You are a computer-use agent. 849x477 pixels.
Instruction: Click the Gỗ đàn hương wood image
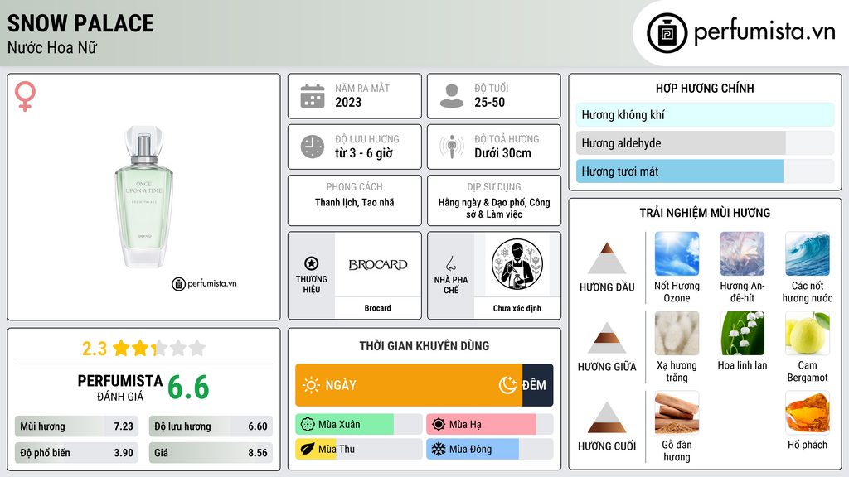tap(677, 412)
